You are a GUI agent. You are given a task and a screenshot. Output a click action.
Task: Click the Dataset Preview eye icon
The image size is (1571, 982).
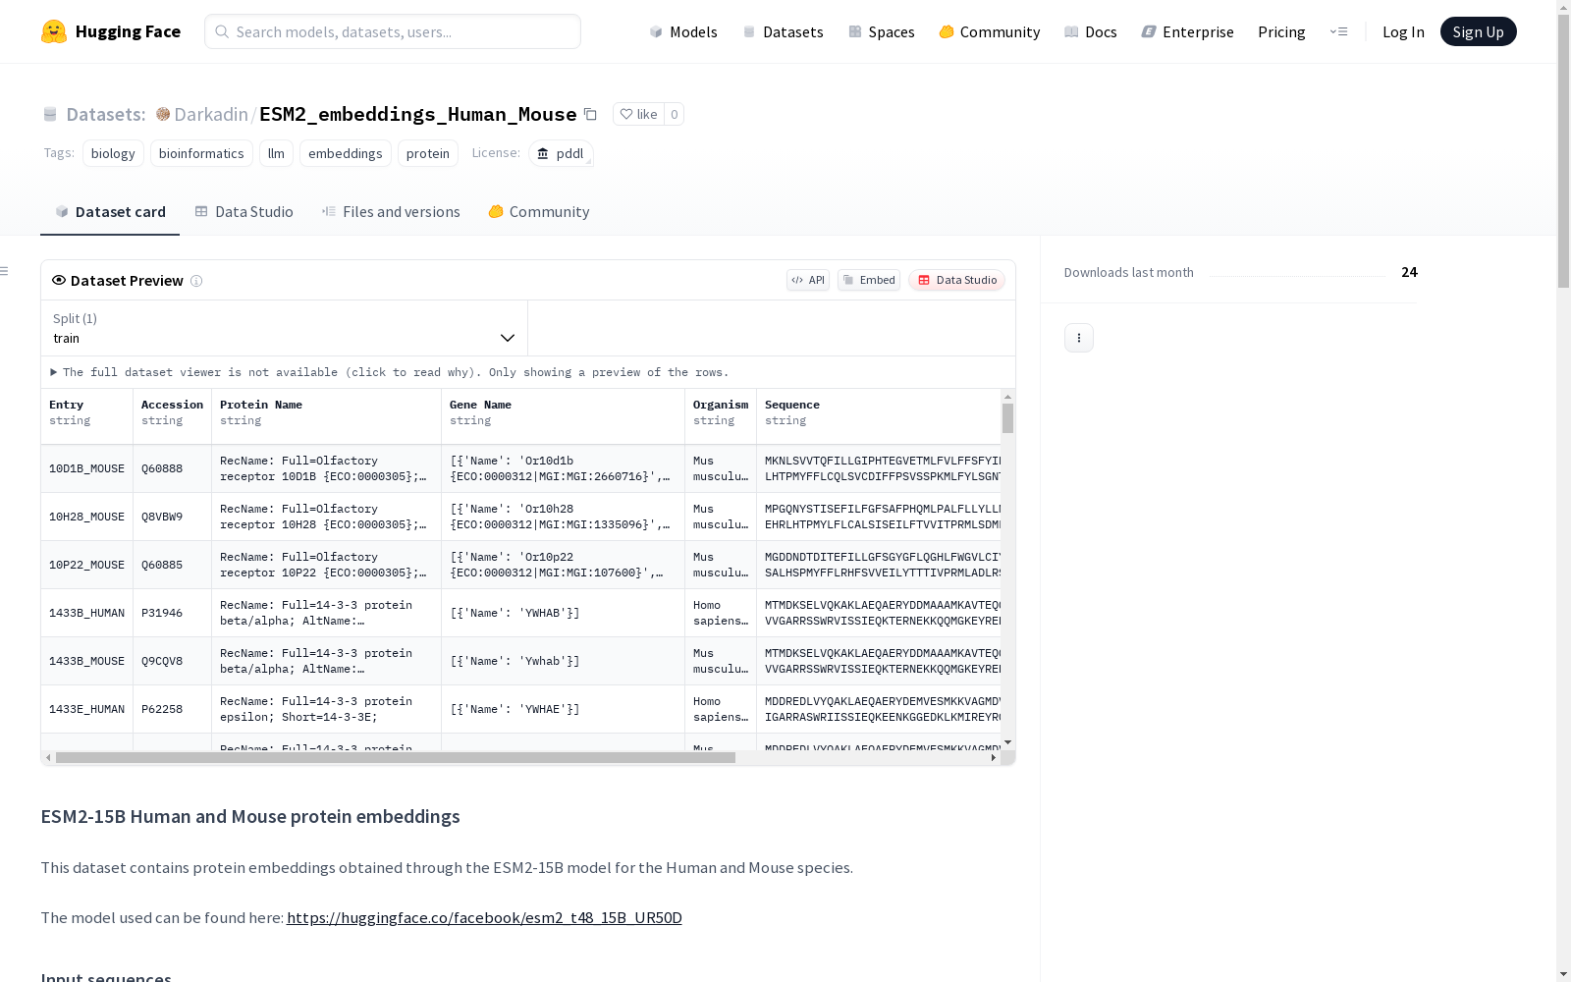pos(59,280)
